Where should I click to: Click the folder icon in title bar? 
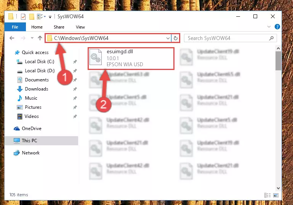(11, 17)
